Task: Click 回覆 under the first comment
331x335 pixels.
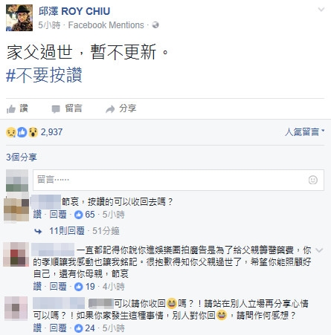Action: point(58,215)
